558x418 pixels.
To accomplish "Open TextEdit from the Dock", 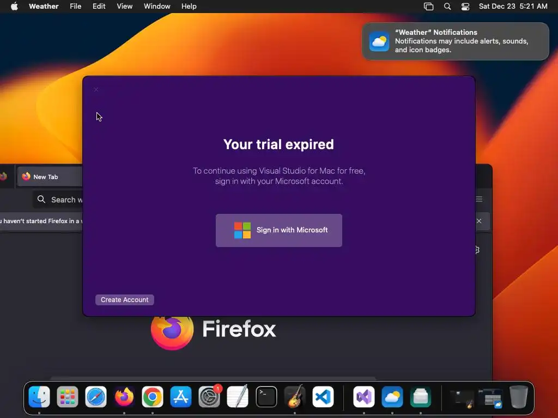I will 238,397.
